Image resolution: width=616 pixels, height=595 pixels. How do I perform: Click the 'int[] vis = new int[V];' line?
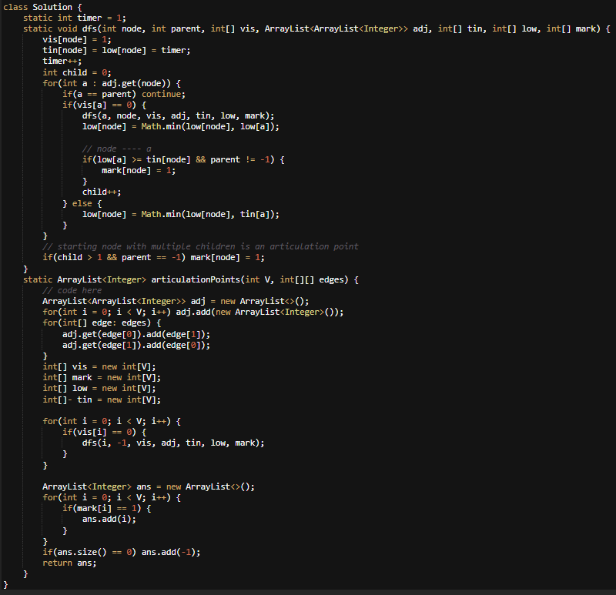(99, 367)
